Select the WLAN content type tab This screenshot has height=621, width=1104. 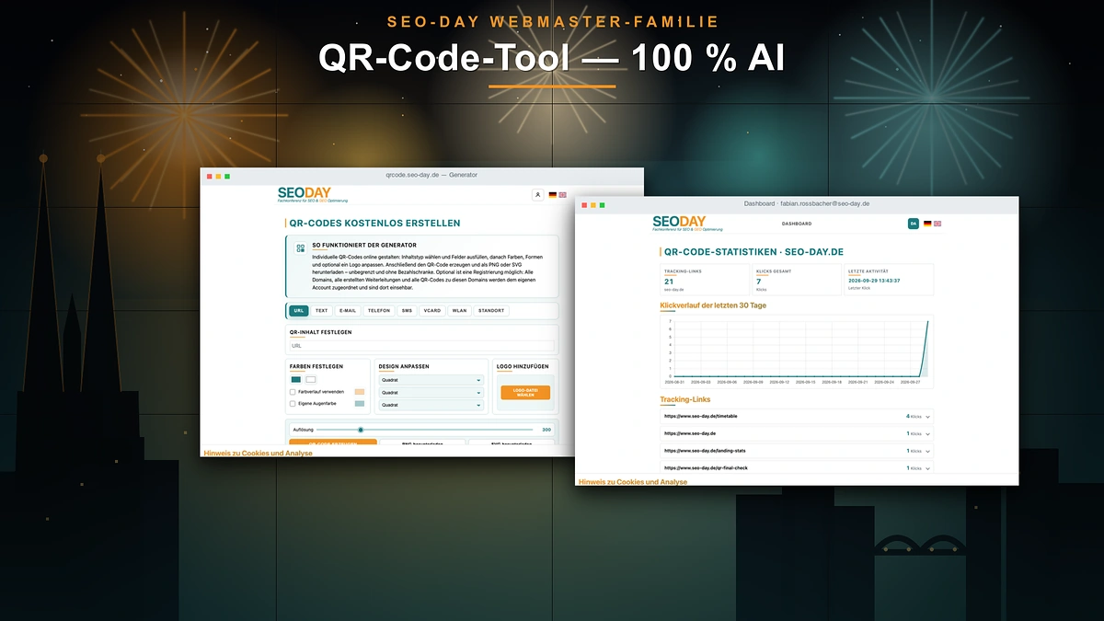pyautogui.click(x=459, y=311)
